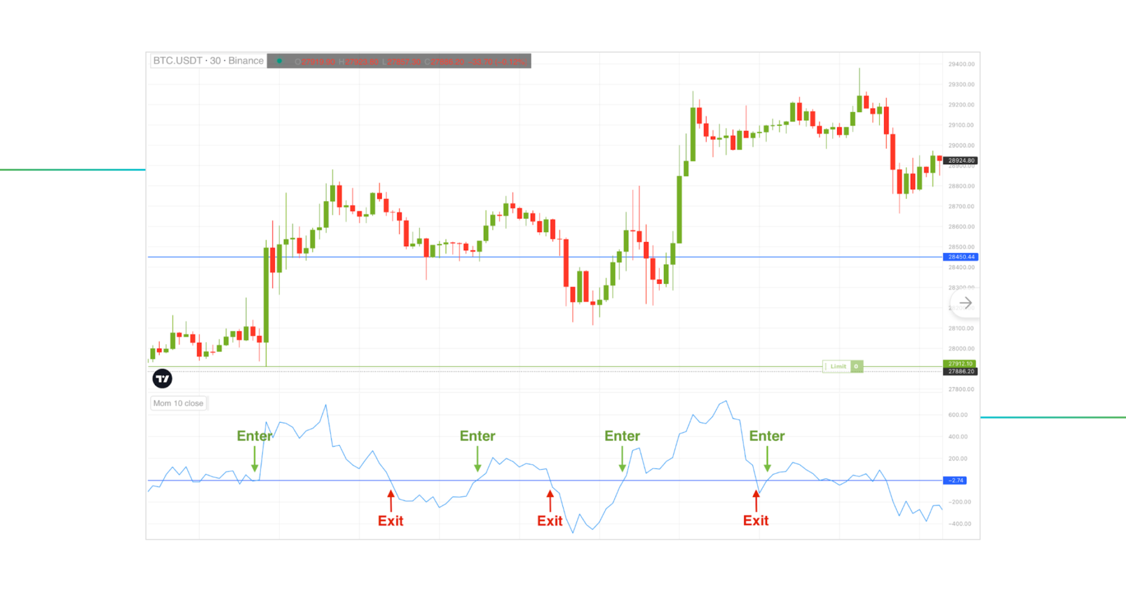Click the scroll-to-latest-bar arrow button
Screen dimensions: 1126x591
(965, 303)
